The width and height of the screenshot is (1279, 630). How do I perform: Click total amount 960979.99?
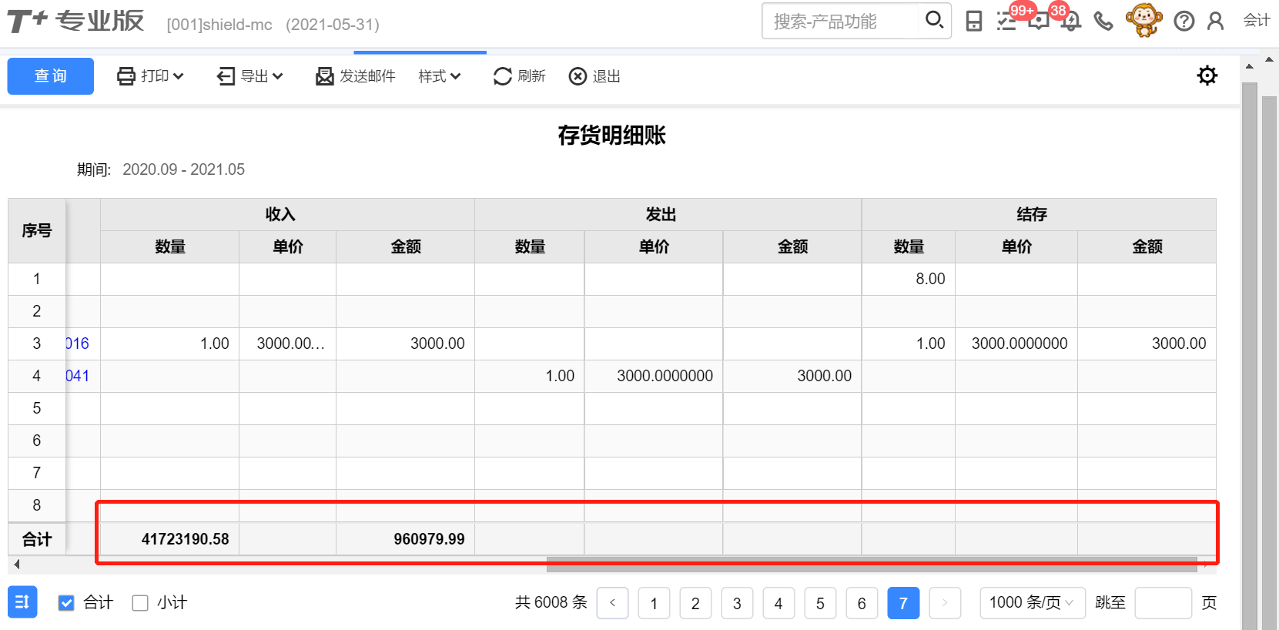tap(429, 539)
